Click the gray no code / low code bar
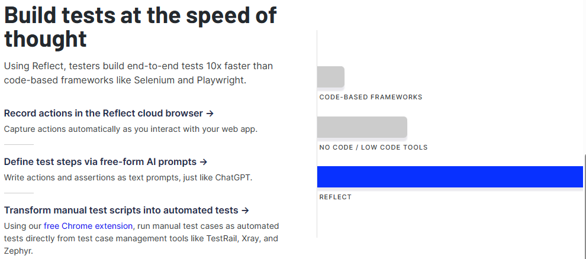The image size is (586, 259). point(362,127)
